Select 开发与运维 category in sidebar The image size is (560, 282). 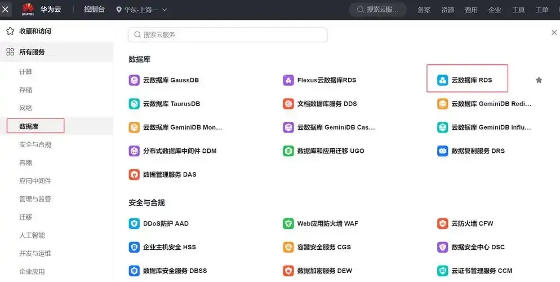[35, 253]
